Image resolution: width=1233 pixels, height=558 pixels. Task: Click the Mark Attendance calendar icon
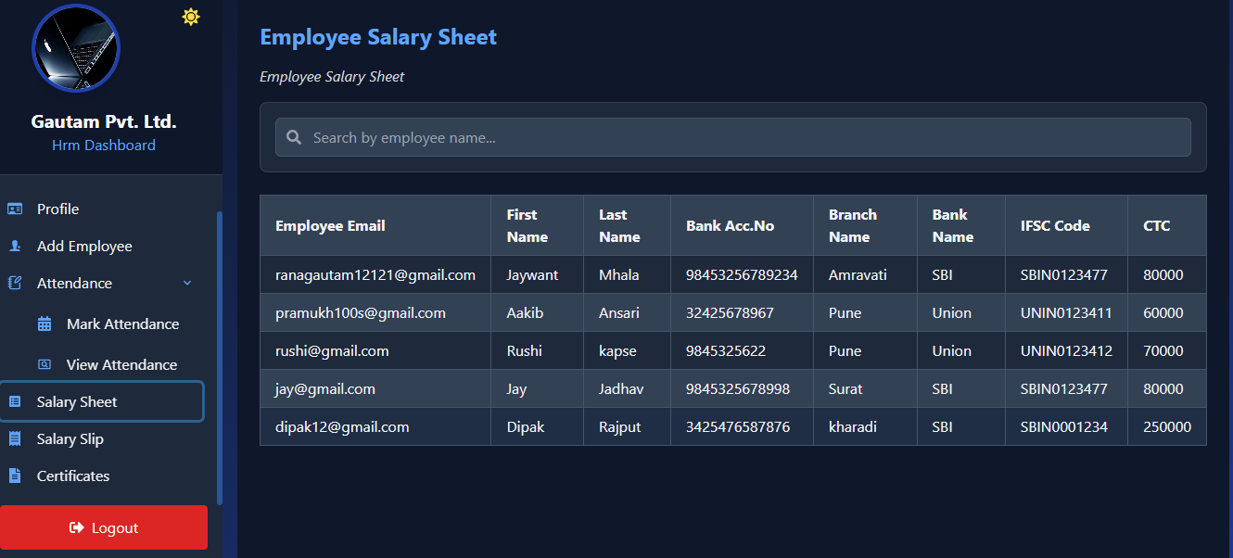pyautogui.click(x=44, y=323)
